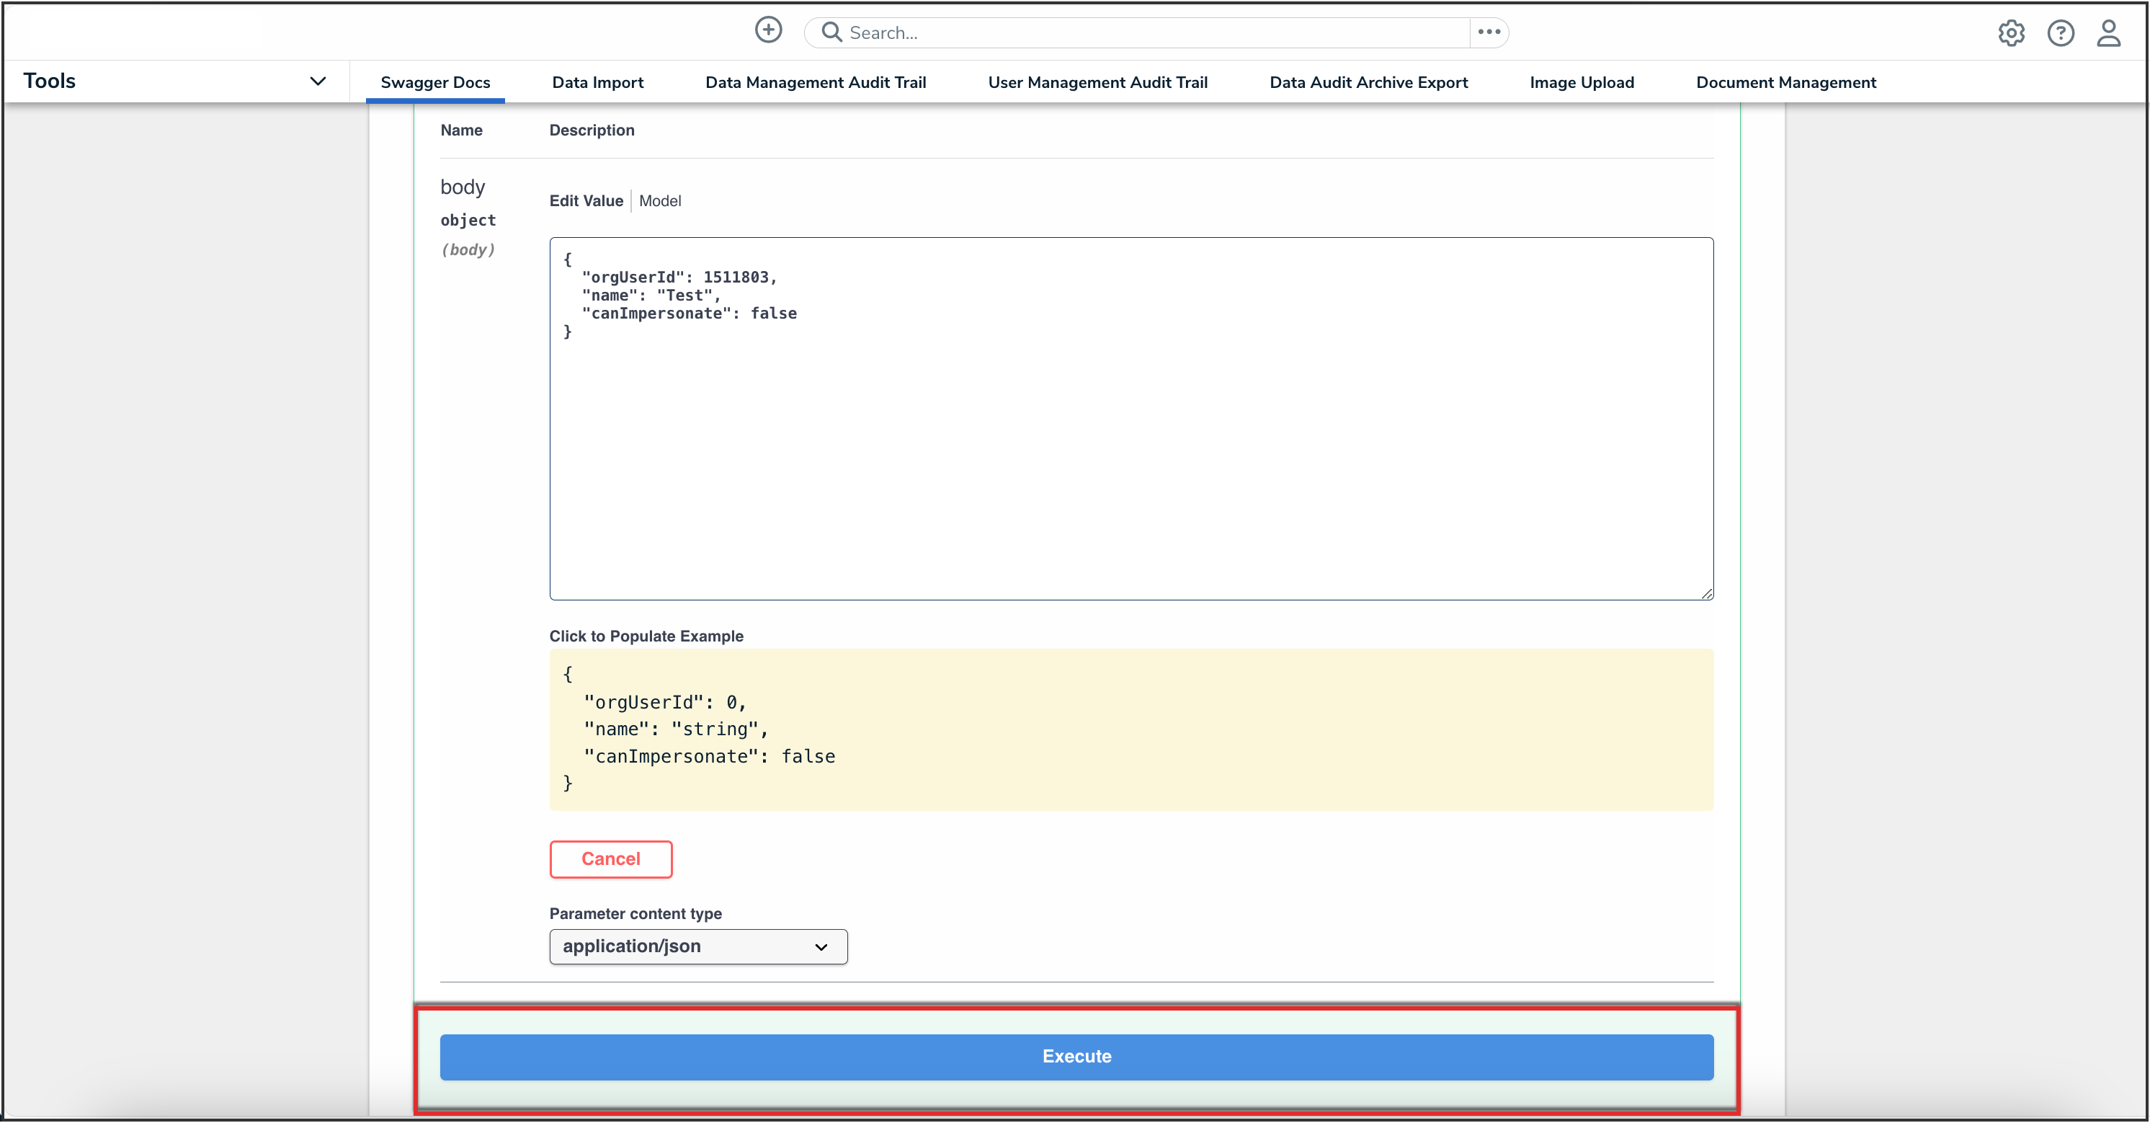
Task: Expand the Tools dropdown chevron
Action: pos(317,81)
